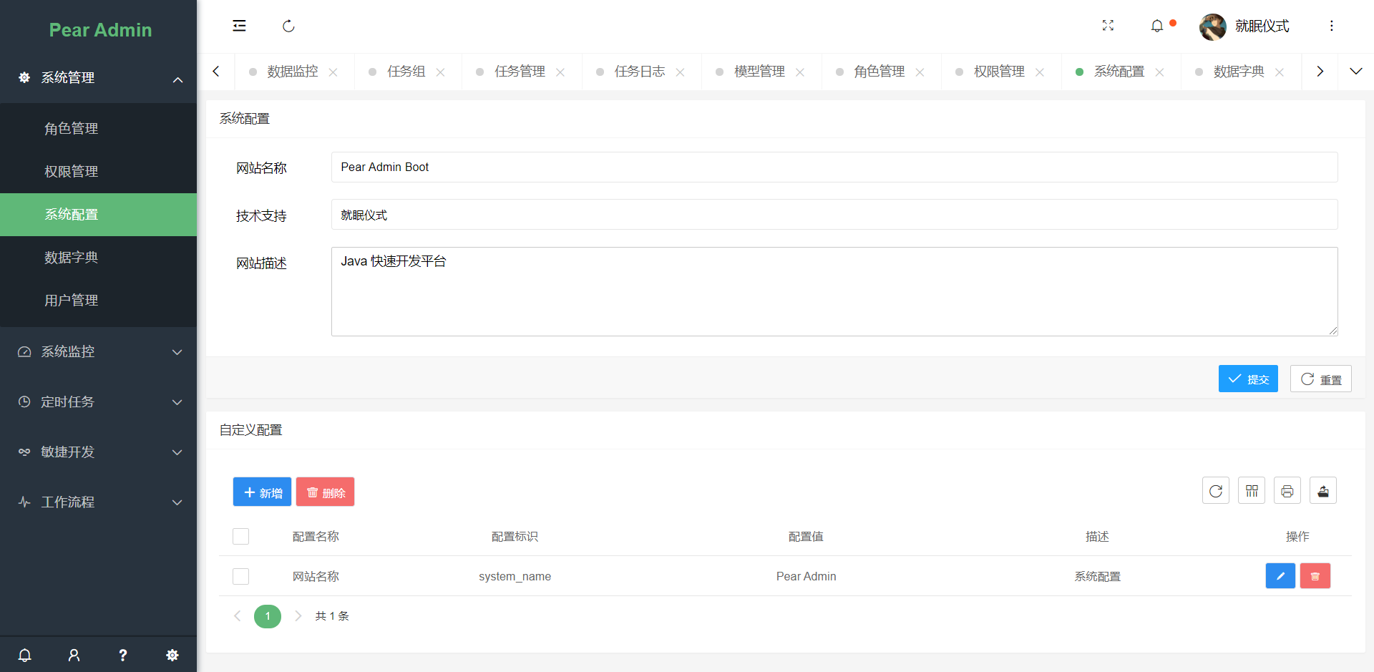Print the table via printer icon
Viewport: 1374px width, 672px height.
(x=1287, y=491)
